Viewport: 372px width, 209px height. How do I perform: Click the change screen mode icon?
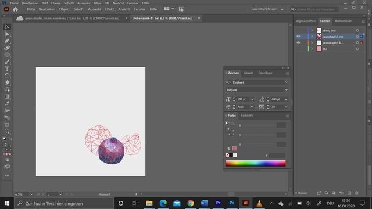tap(7, 167)
